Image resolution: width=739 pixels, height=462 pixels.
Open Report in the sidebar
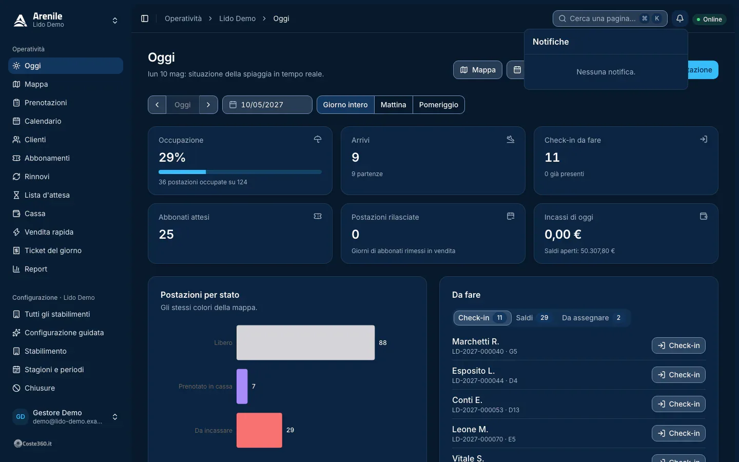click(66, 269)
